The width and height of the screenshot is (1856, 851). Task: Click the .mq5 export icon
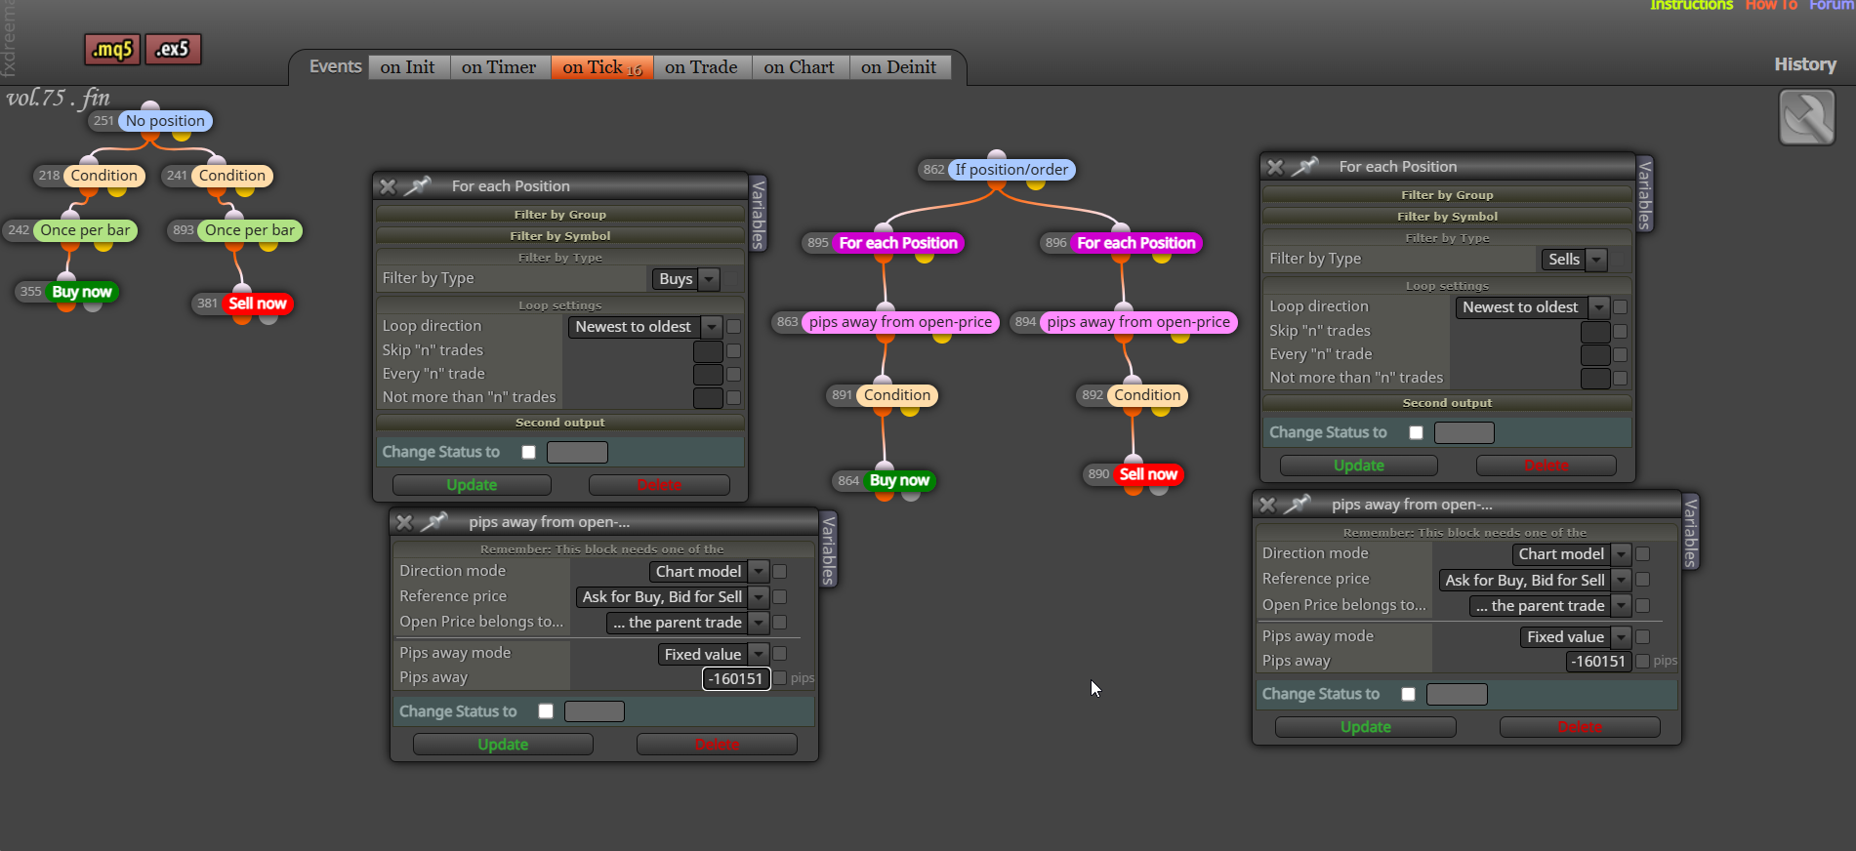[112, 49]
